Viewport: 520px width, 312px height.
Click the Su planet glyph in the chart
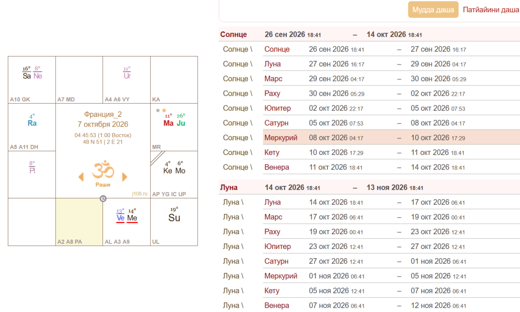tap(174, 218)
